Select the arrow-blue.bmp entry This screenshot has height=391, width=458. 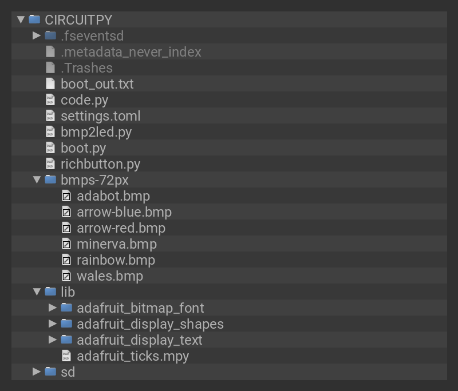(124, 212)
